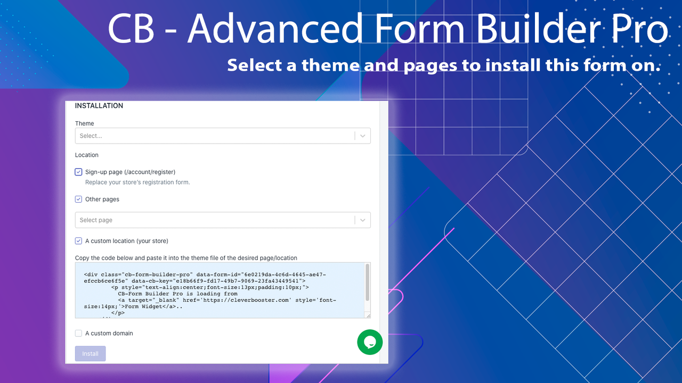The height and width of the screenshot is (383, 682).
Task: Uncheck the Sign-up page (/account/register) option
Action: point(78,172)
